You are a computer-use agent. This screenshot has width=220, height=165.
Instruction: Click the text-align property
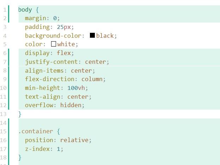[x=43, y=97]
